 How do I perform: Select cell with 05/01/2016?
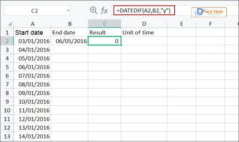coord(32,59)
